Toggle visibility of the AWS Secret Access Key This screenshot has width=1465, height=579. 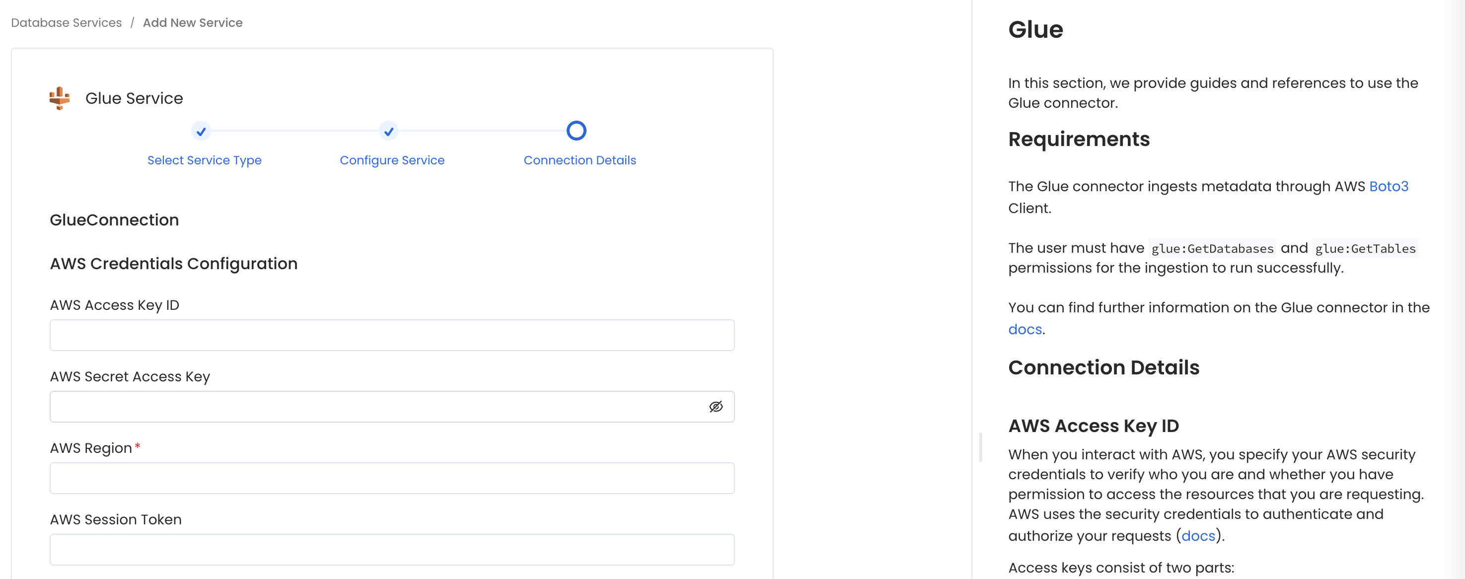click(x=716, y=406)
